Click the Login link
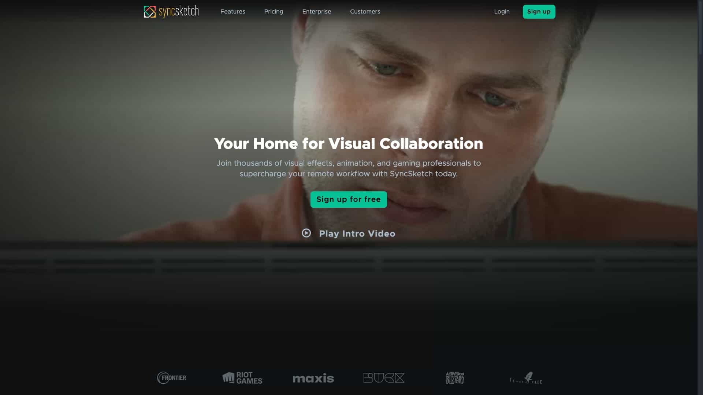The height and width of the screenshot is (395, 703). pos(502,12)
